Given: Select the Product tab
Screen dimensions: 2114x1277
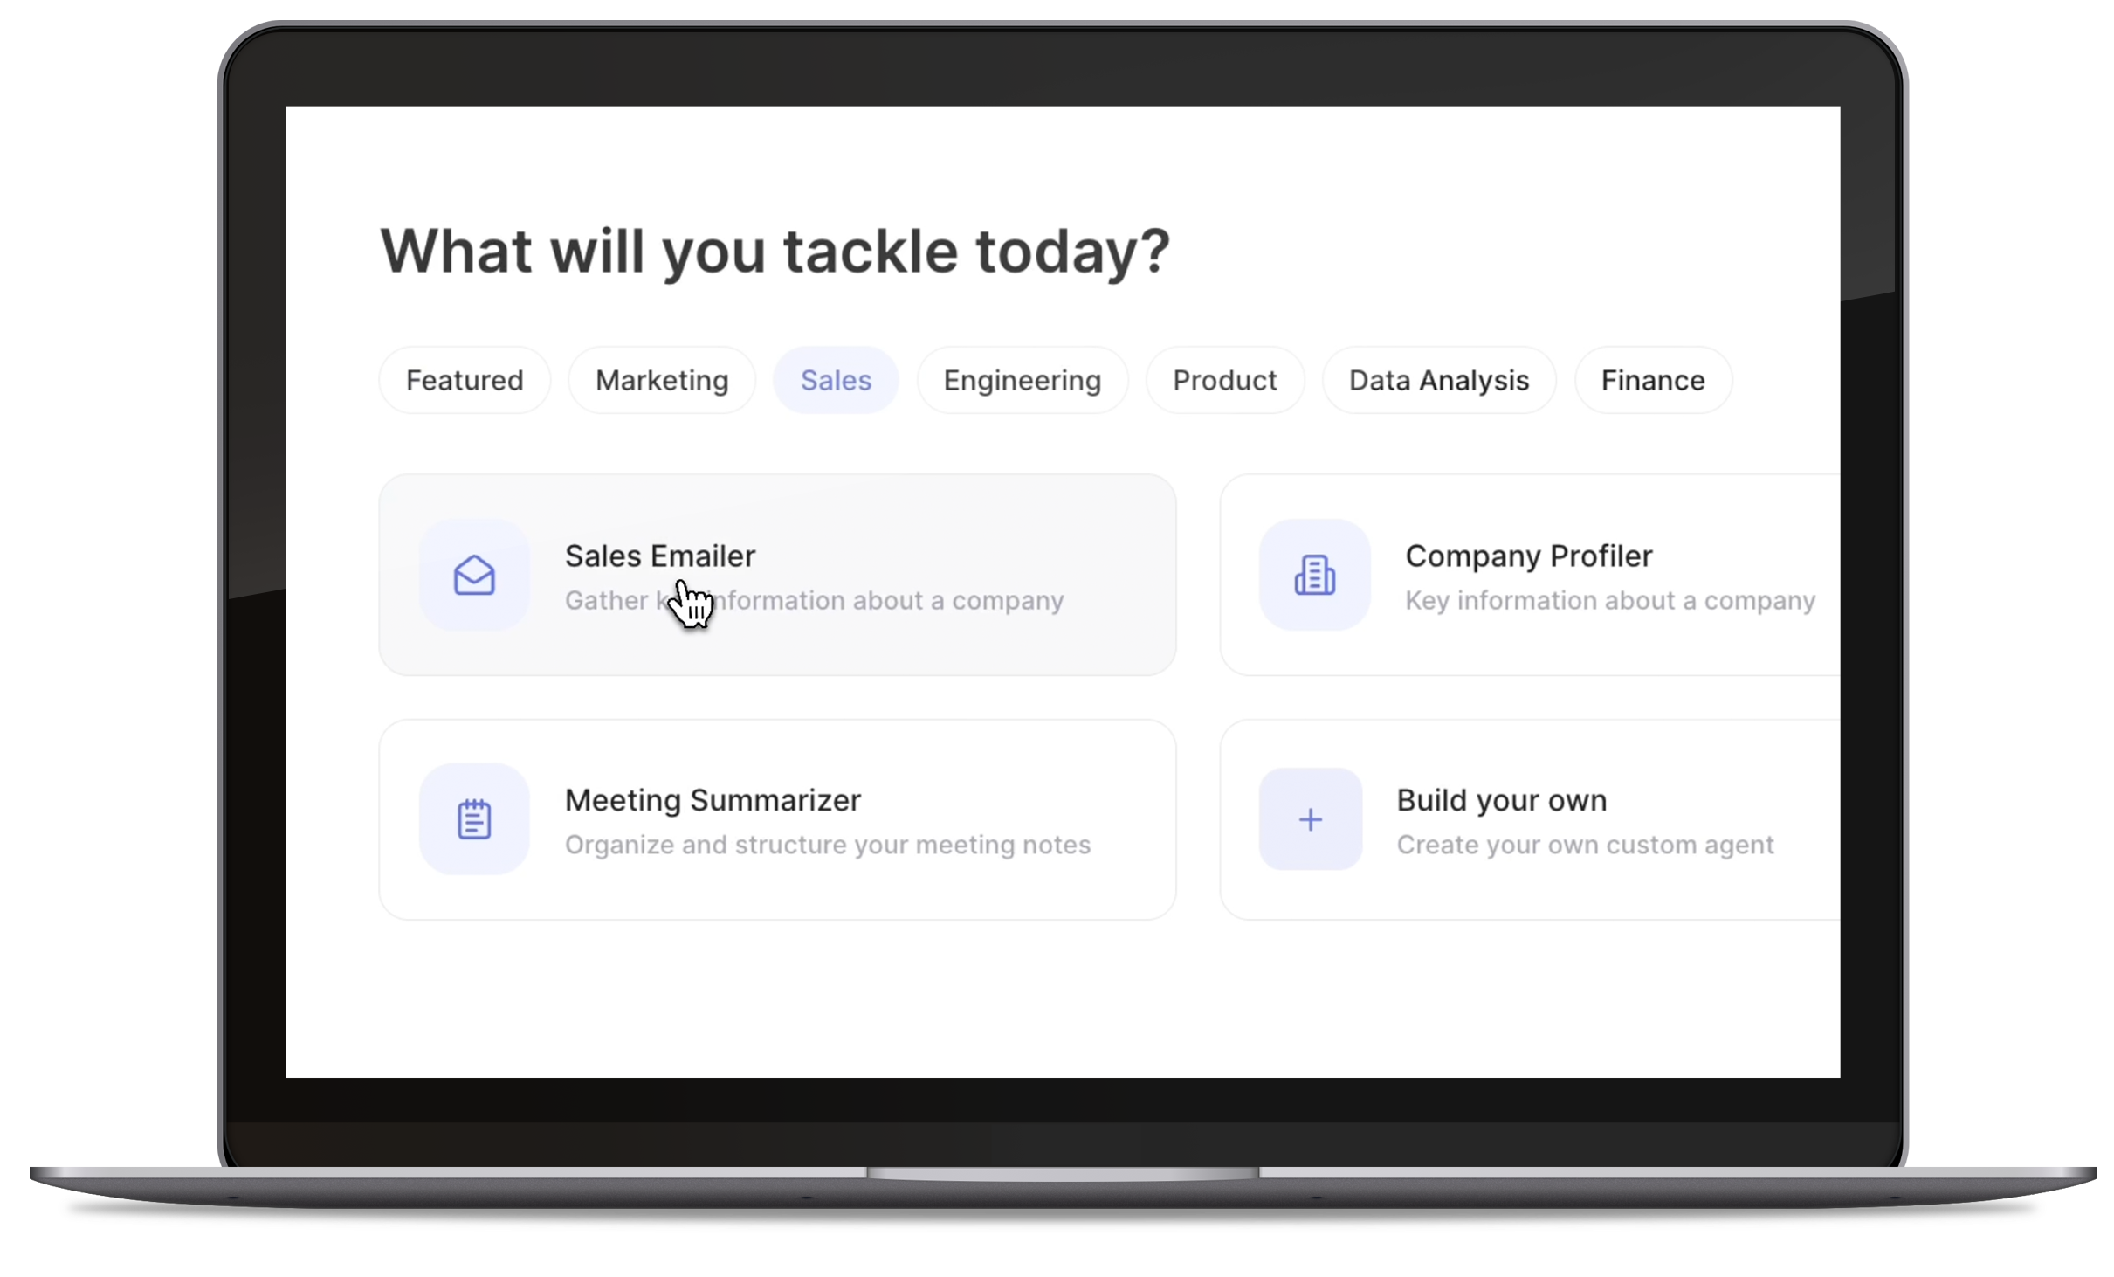Looking at the screenshot, I should tap(1224, 379).
